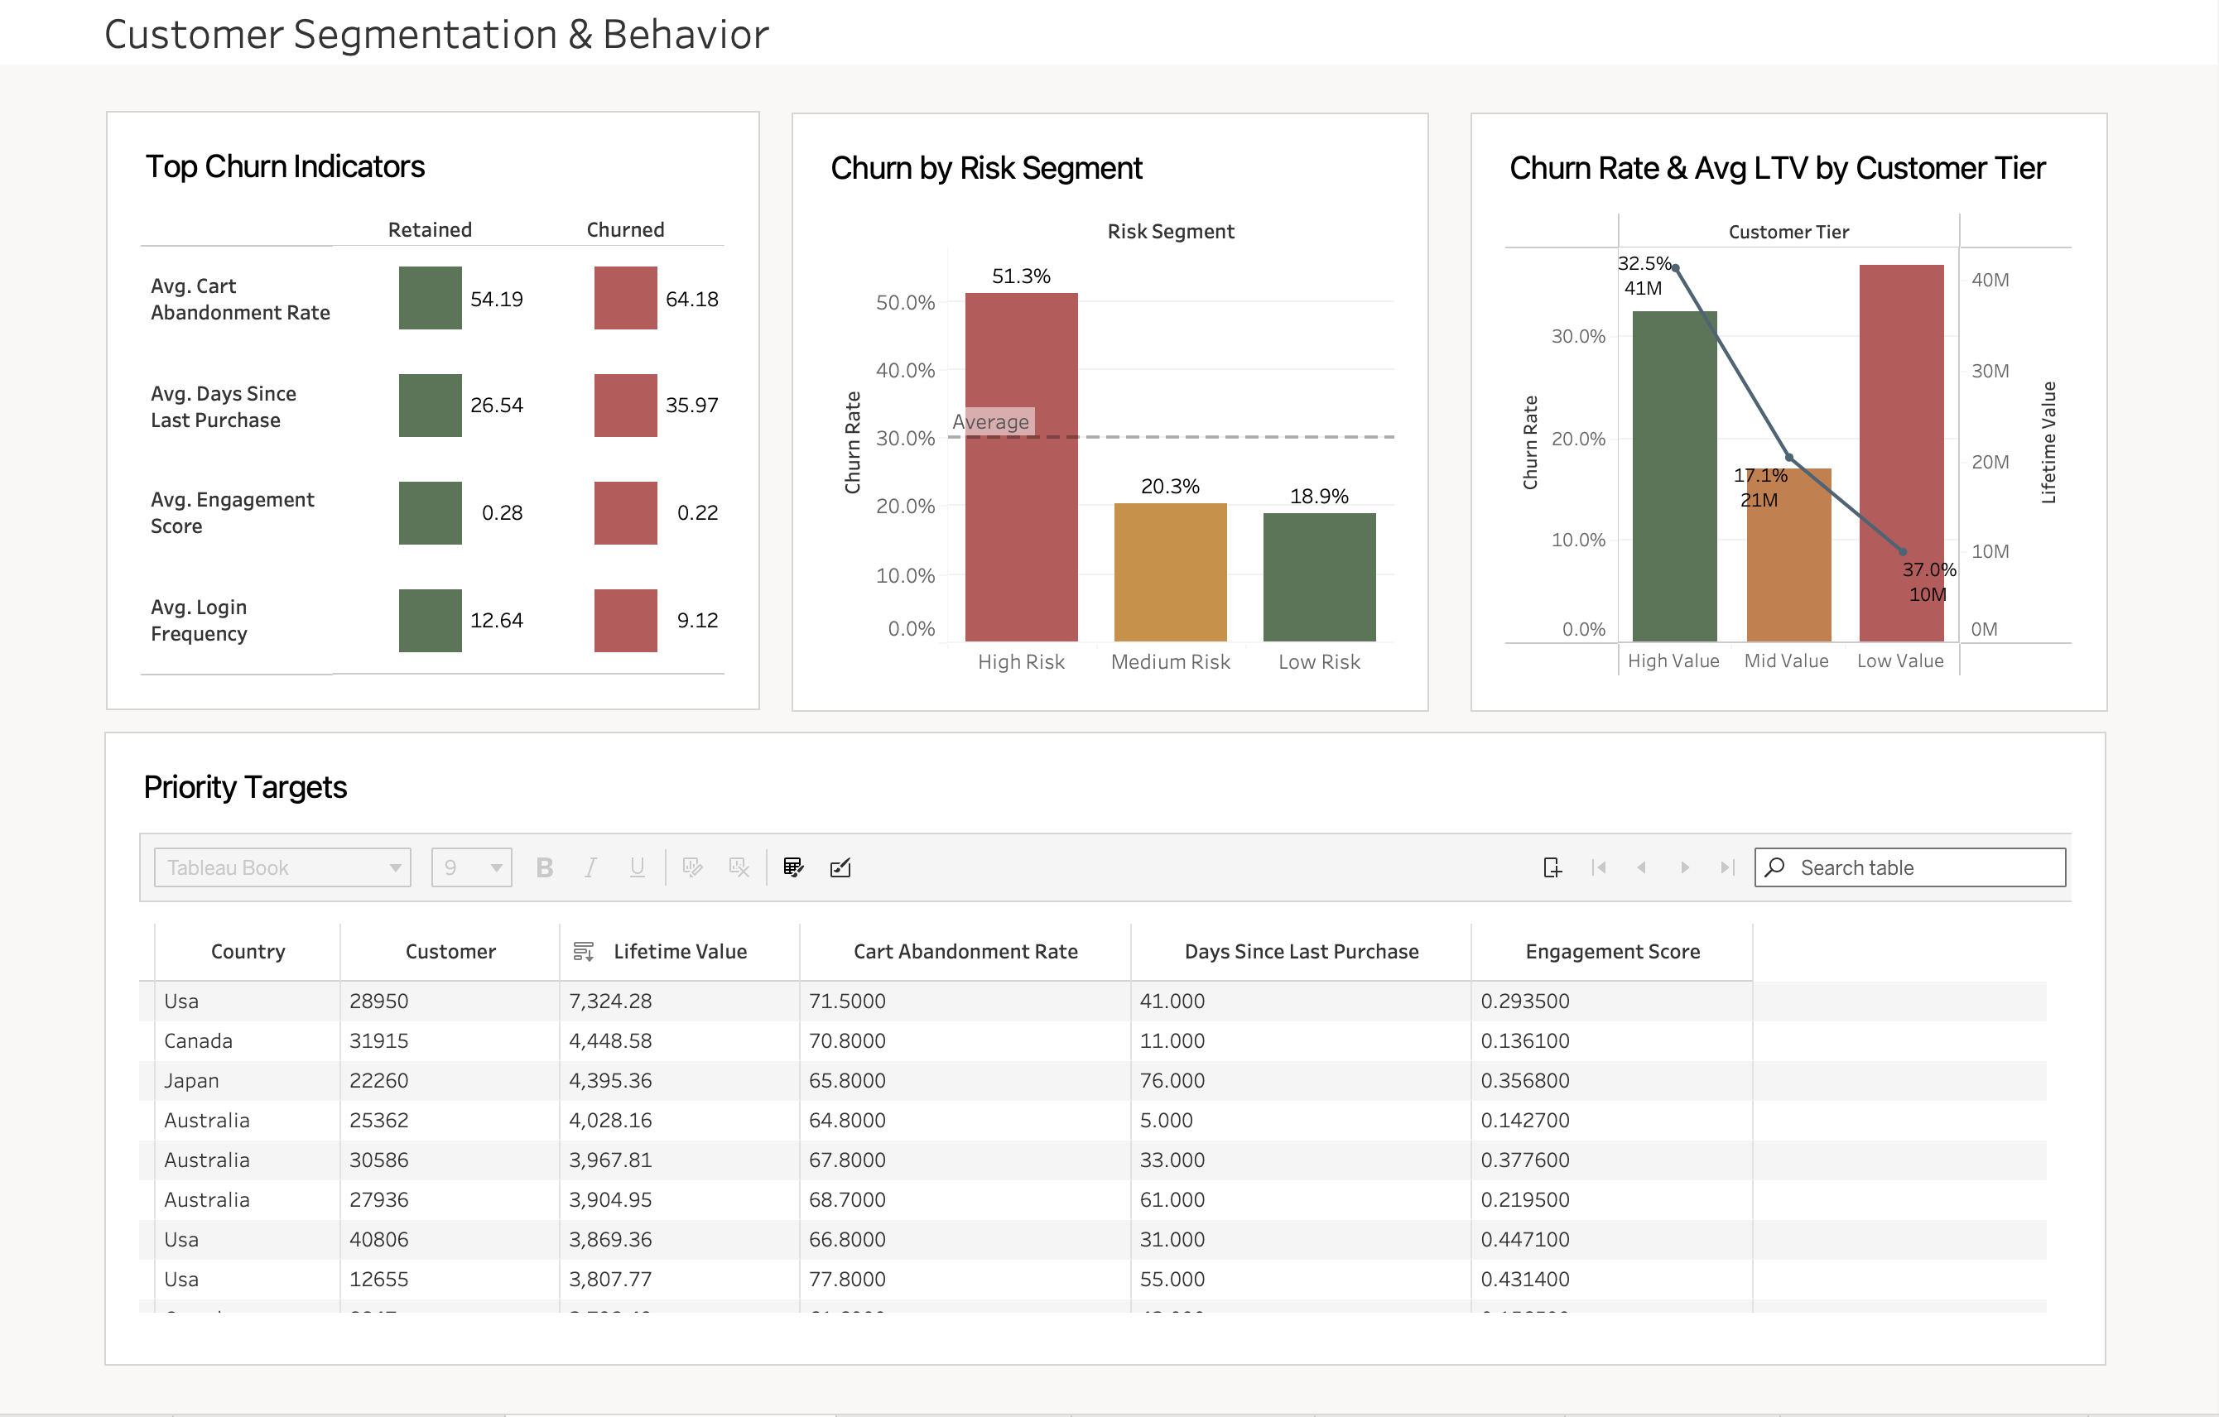
Task: Click Churned swatch for Engagement Score
Action: click(x=625, y=512)
